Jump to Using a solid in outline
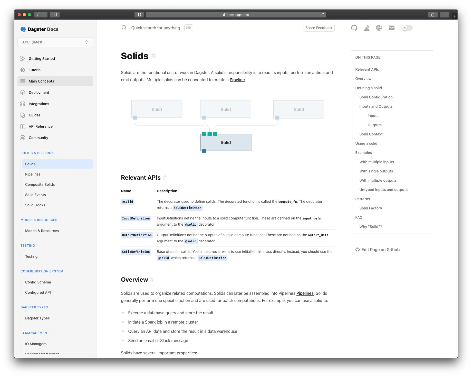472x377 pixels. (x=366, y=143)
